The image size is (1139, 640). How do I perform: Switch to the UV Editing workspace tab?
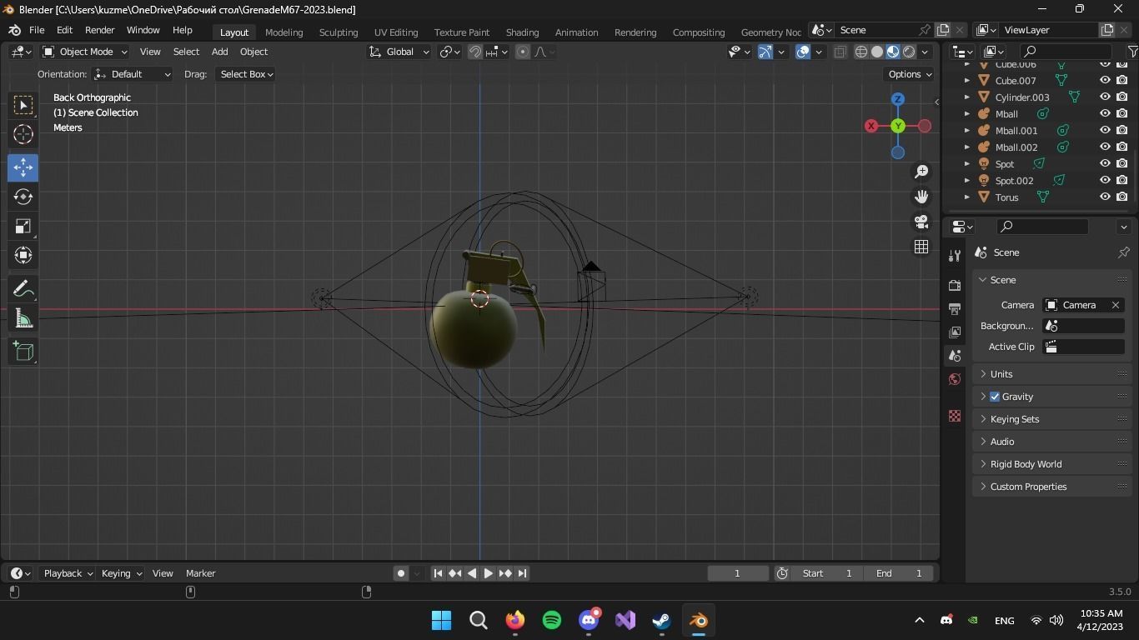tap(396, 32)
